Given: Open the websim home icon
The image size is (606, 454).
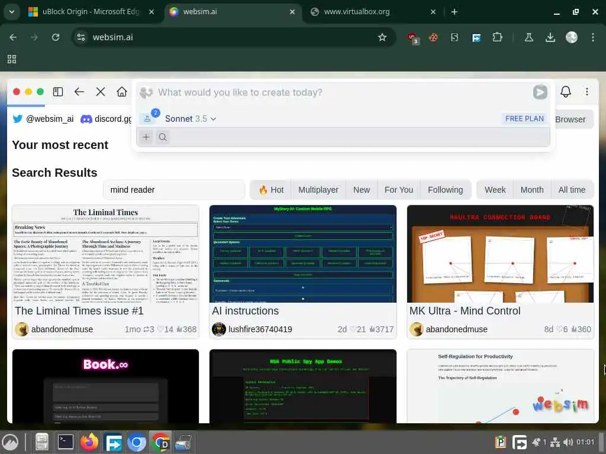Looking at the screenshot, I should (x=122, y=92).
